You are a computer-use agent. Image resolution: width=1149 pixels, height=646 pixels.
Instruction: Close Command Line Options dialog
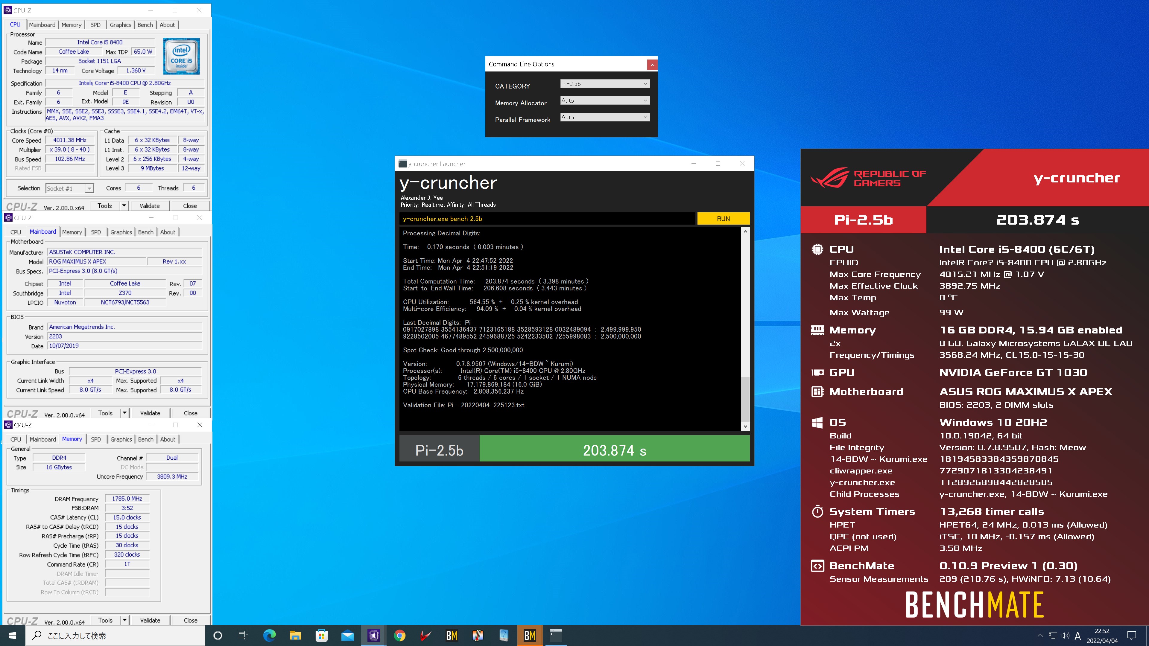(x=652, y=65)
